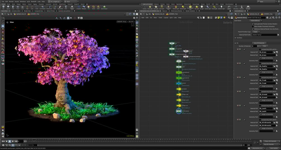The height and width of the screenshot is (150, 281).
Task: Toggle Assign to Geometry for RS_Leafs
Action: tap(260, 114)
